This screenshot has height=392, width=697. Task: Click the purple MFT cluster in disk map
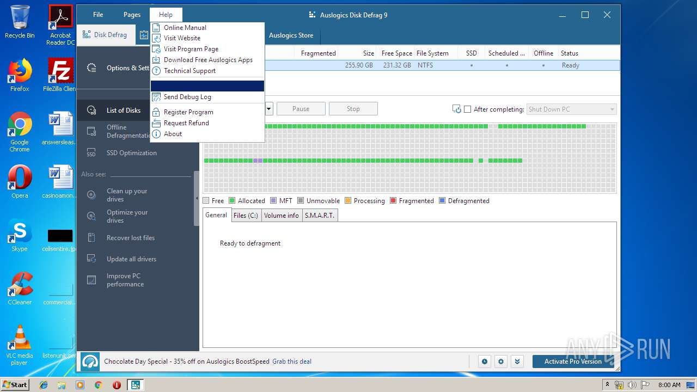(x=258, y=161)
